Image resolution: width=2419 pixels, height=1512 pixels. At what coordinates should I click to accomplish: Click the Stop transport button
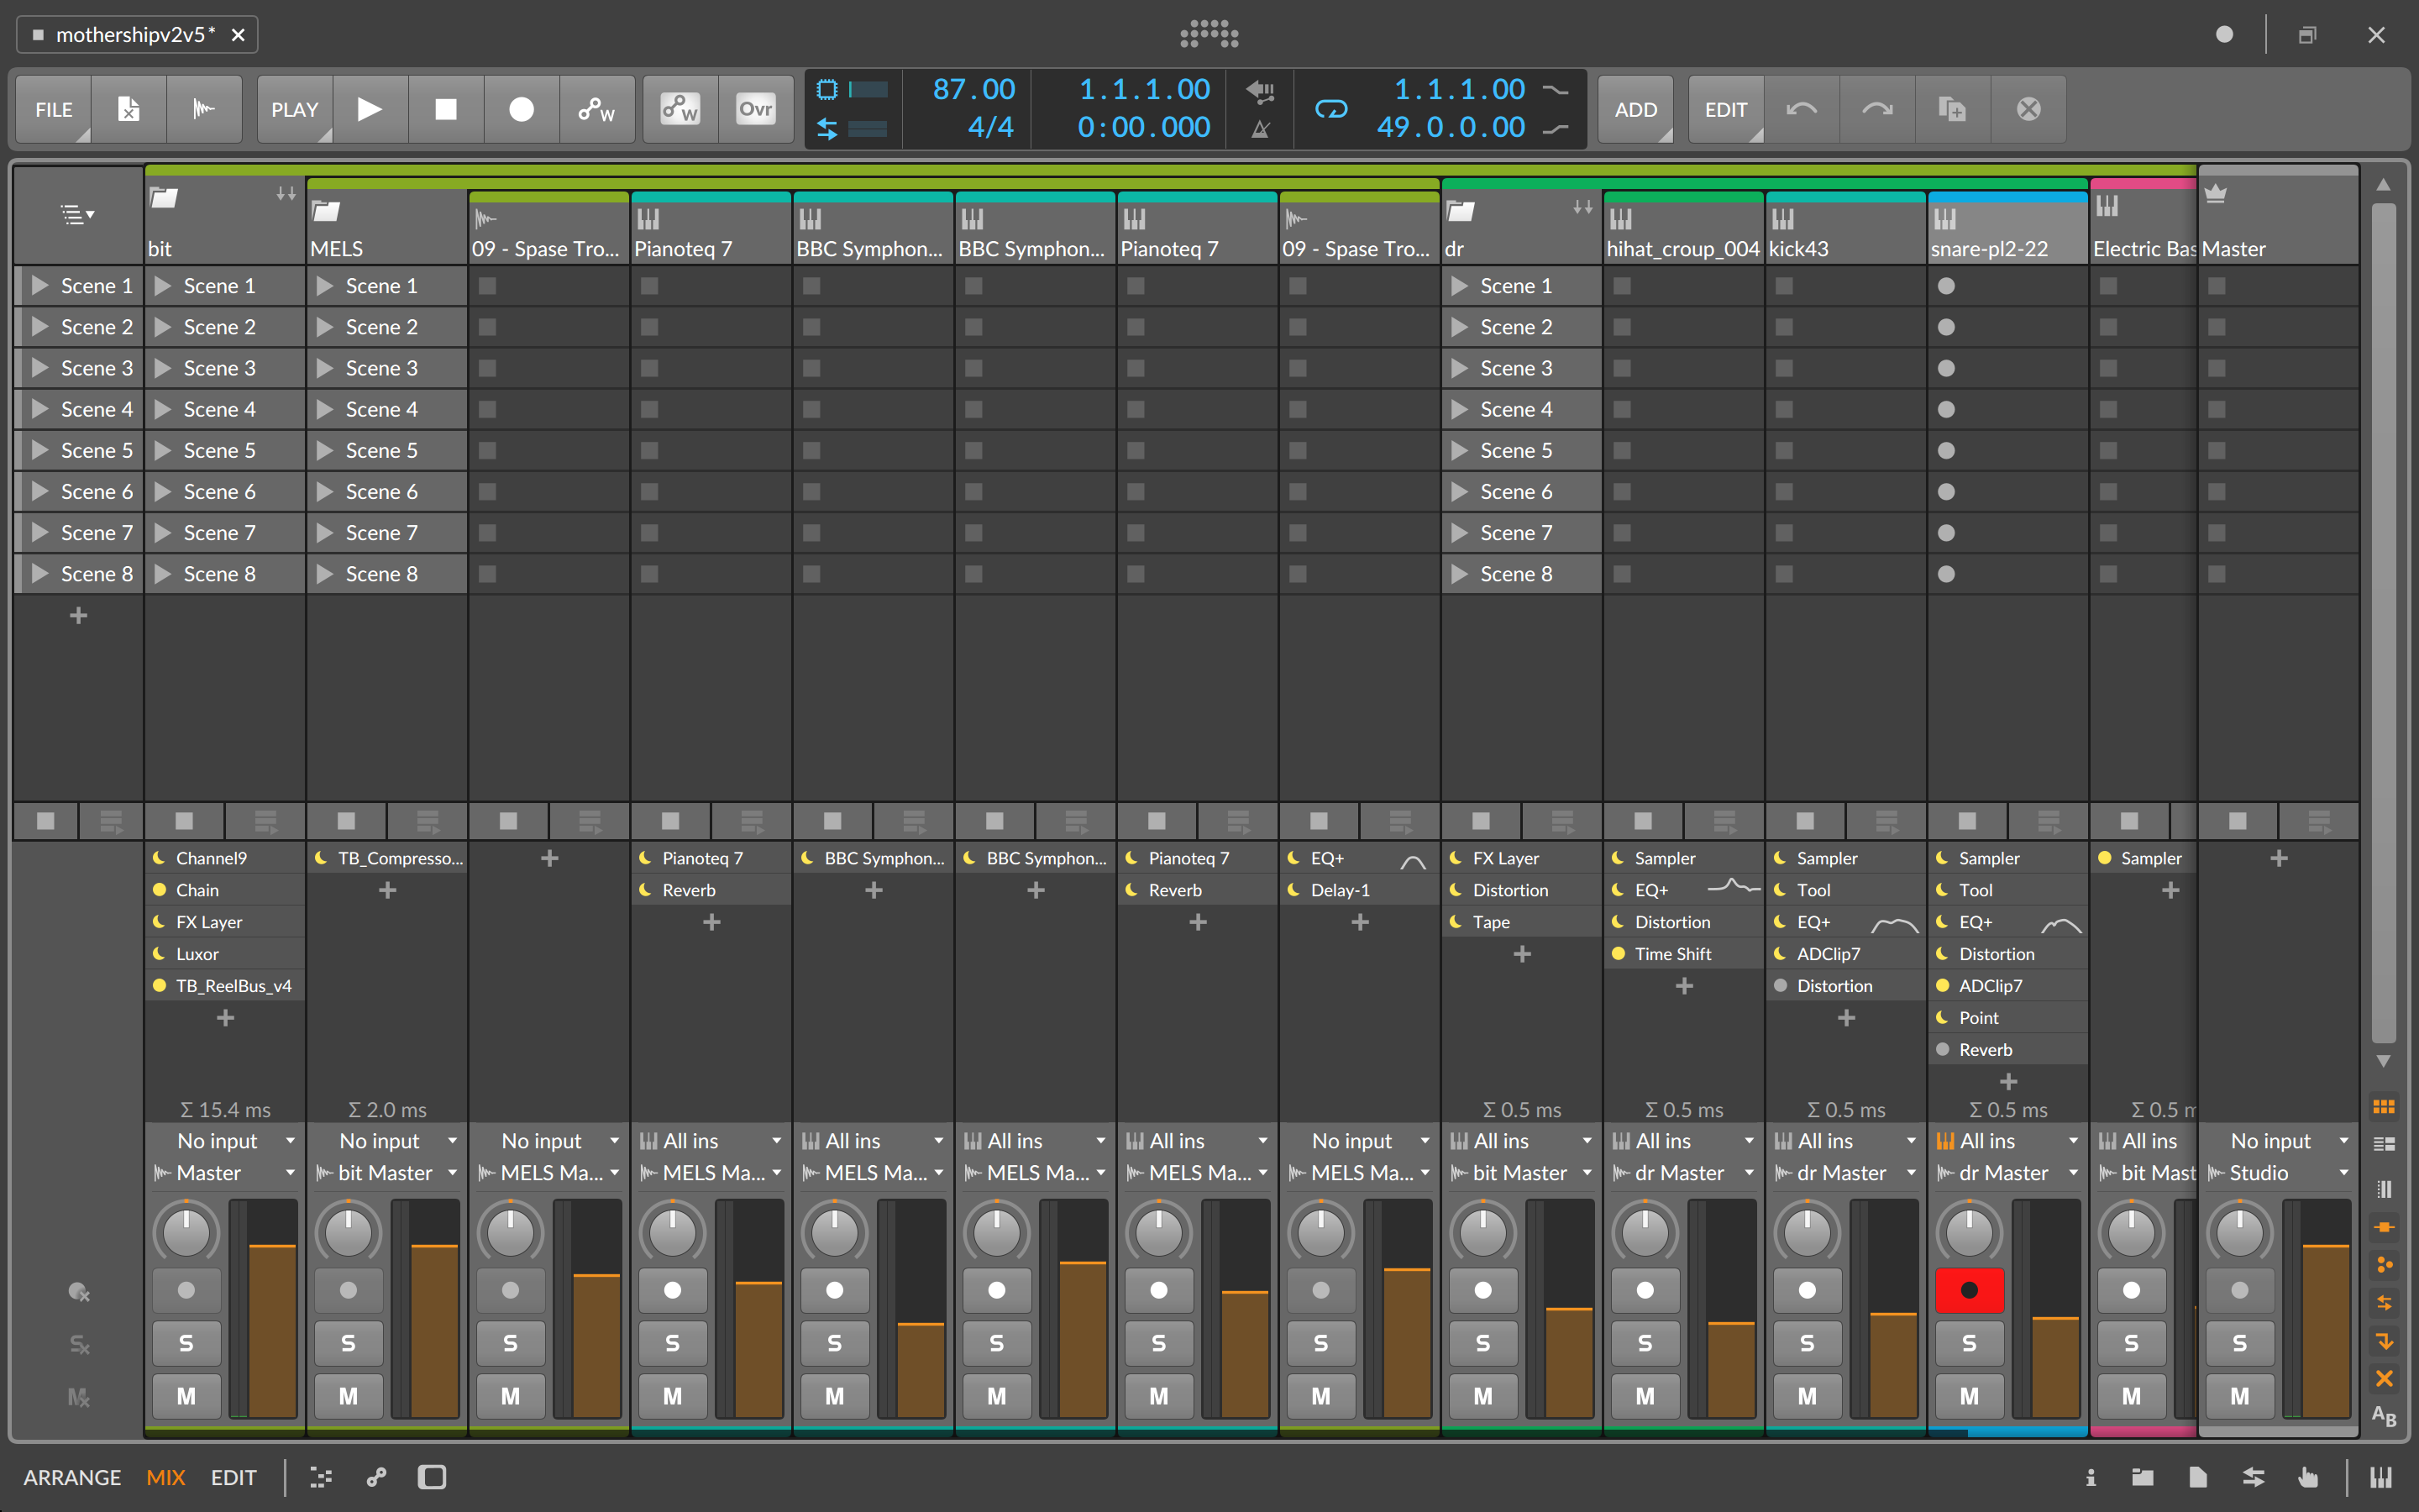tap(446, 109)
